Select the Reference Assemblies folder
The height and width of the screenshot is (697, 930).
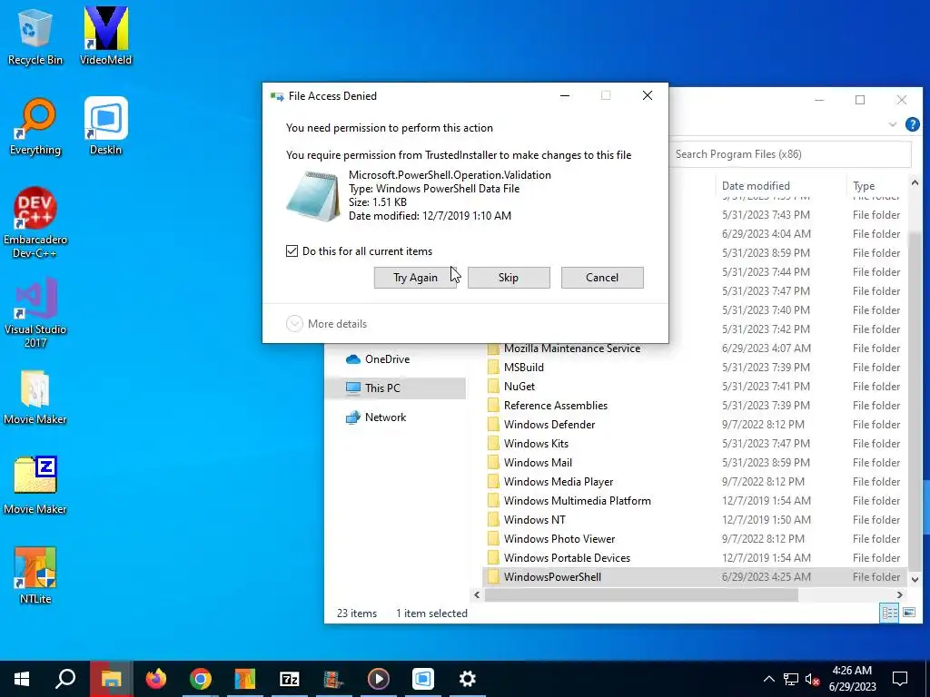(x=694, y=406)
